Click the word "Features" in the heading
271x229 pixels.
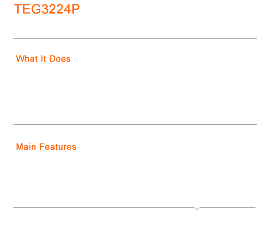[58, 147]
